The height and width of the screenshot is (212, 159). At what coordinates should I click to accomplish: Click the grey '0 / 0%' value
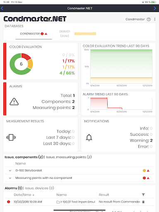(x=68, y=55)
